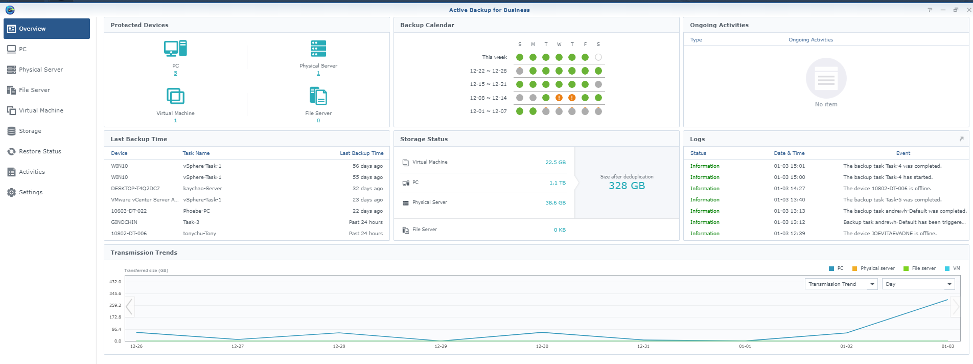Viewport: 973px width, 364px height.
Task: Open Storage in sidebar
Action: click(47, 131)
